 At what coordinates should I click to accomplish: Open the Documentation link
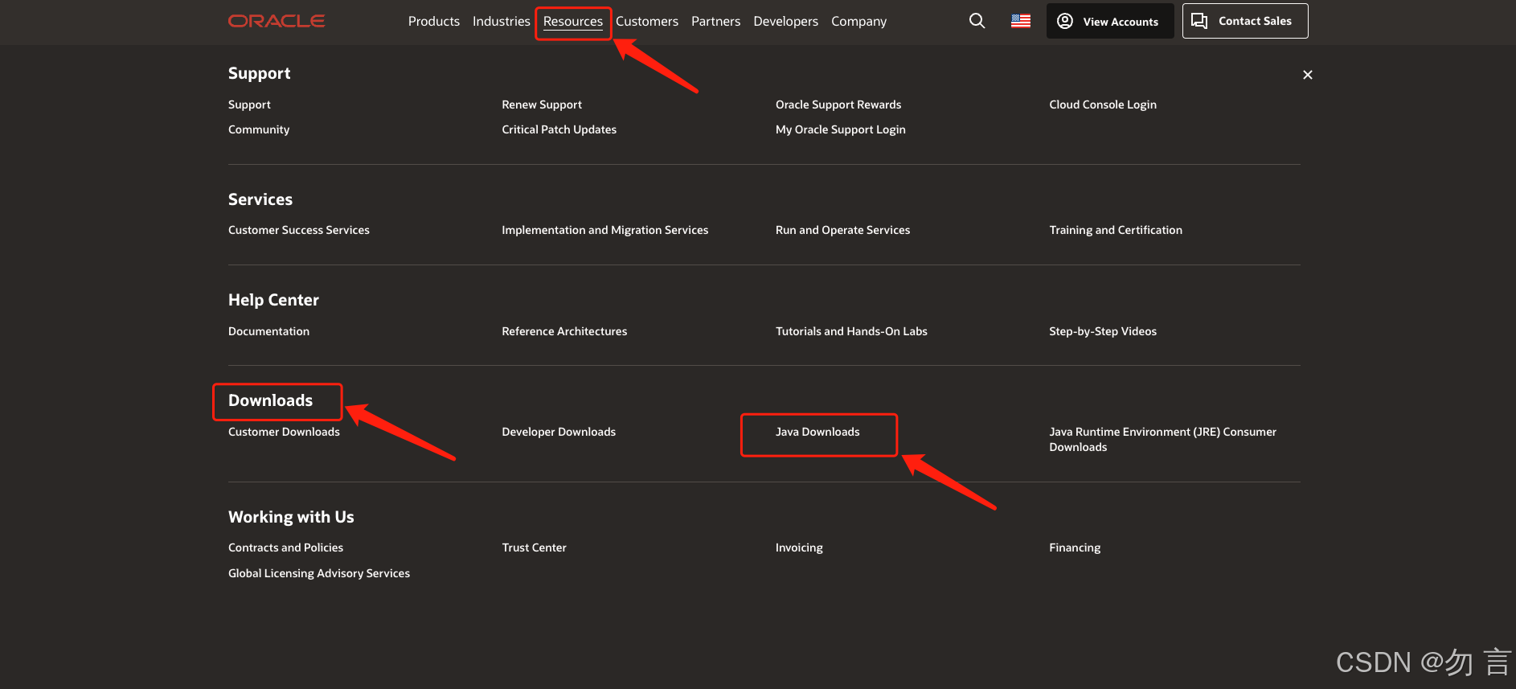268,331
